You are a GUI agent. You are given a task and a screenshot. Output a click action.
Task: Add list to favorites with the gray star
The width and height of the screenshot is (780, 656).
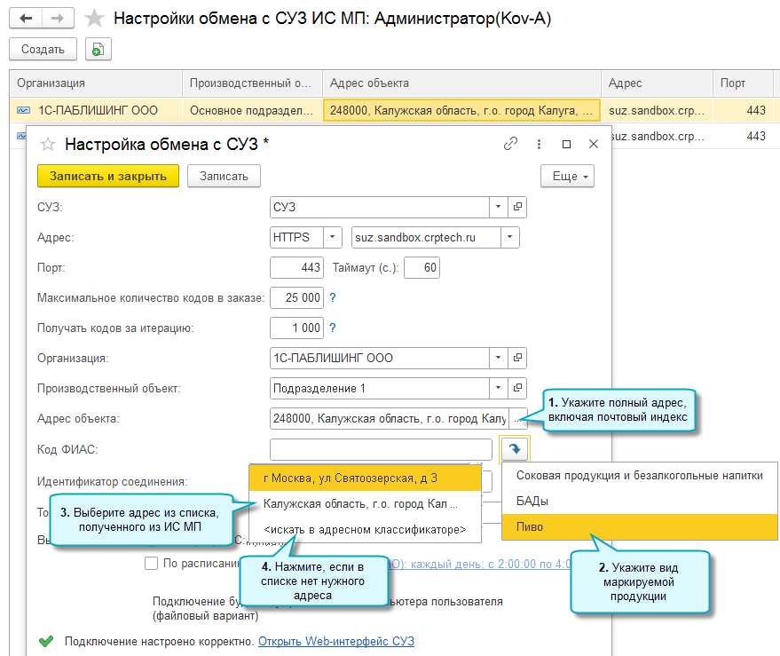pyautogui.click(x=94, y=19)
